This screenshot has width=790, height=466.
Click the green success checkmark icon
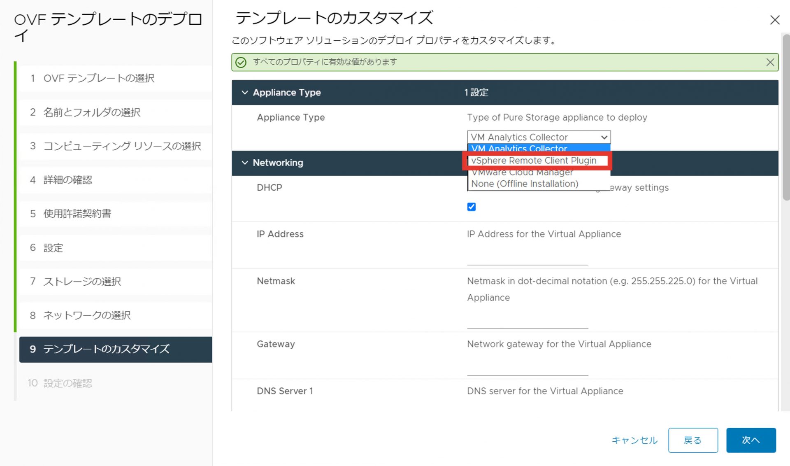coord(241,62)
